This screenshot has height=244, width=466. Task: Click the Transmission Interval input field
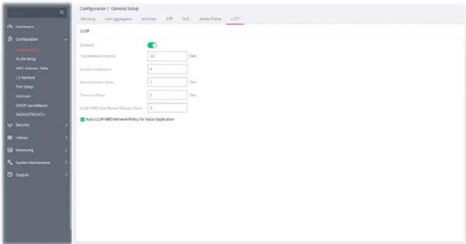click(x=167, y=56)
